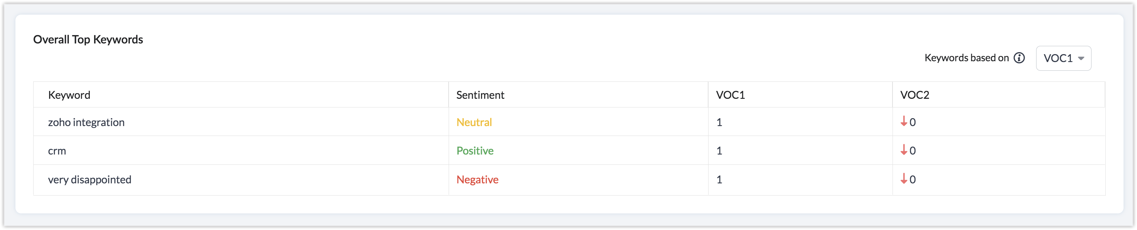Click the VOC2 column header
Screen dimensions: 1137x230
[915, 95]
